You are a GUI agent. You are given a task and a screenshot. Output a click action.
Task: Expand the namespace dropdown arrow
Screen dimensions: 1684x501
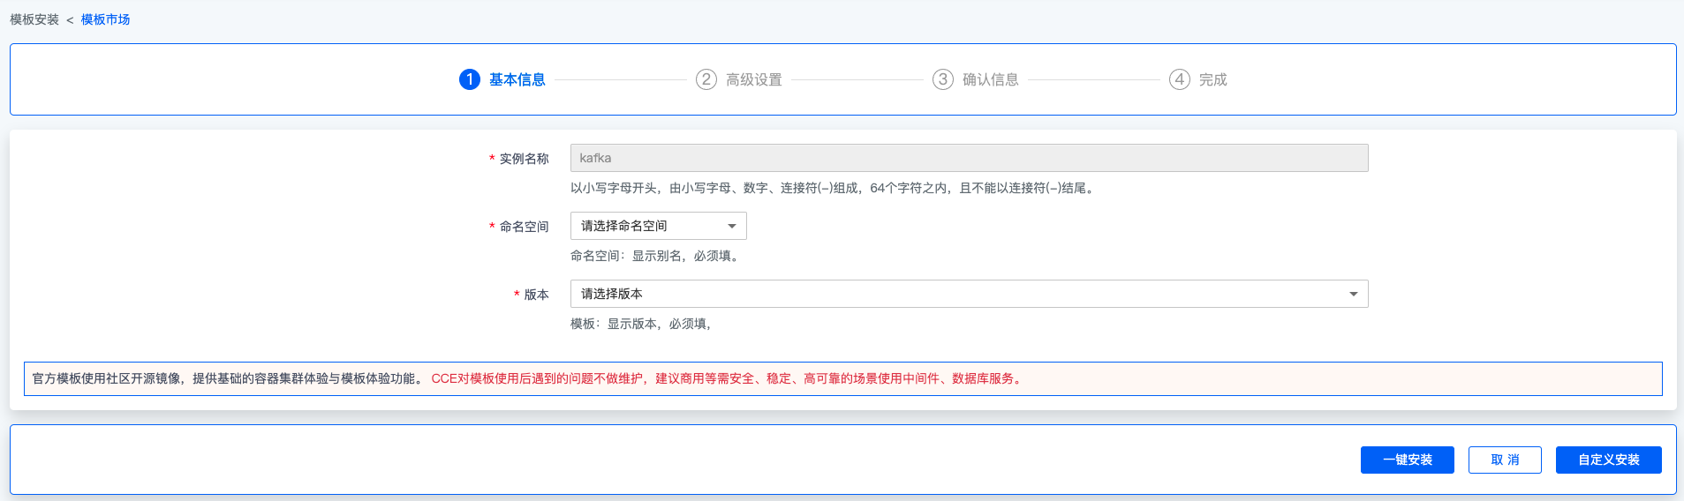732,227
